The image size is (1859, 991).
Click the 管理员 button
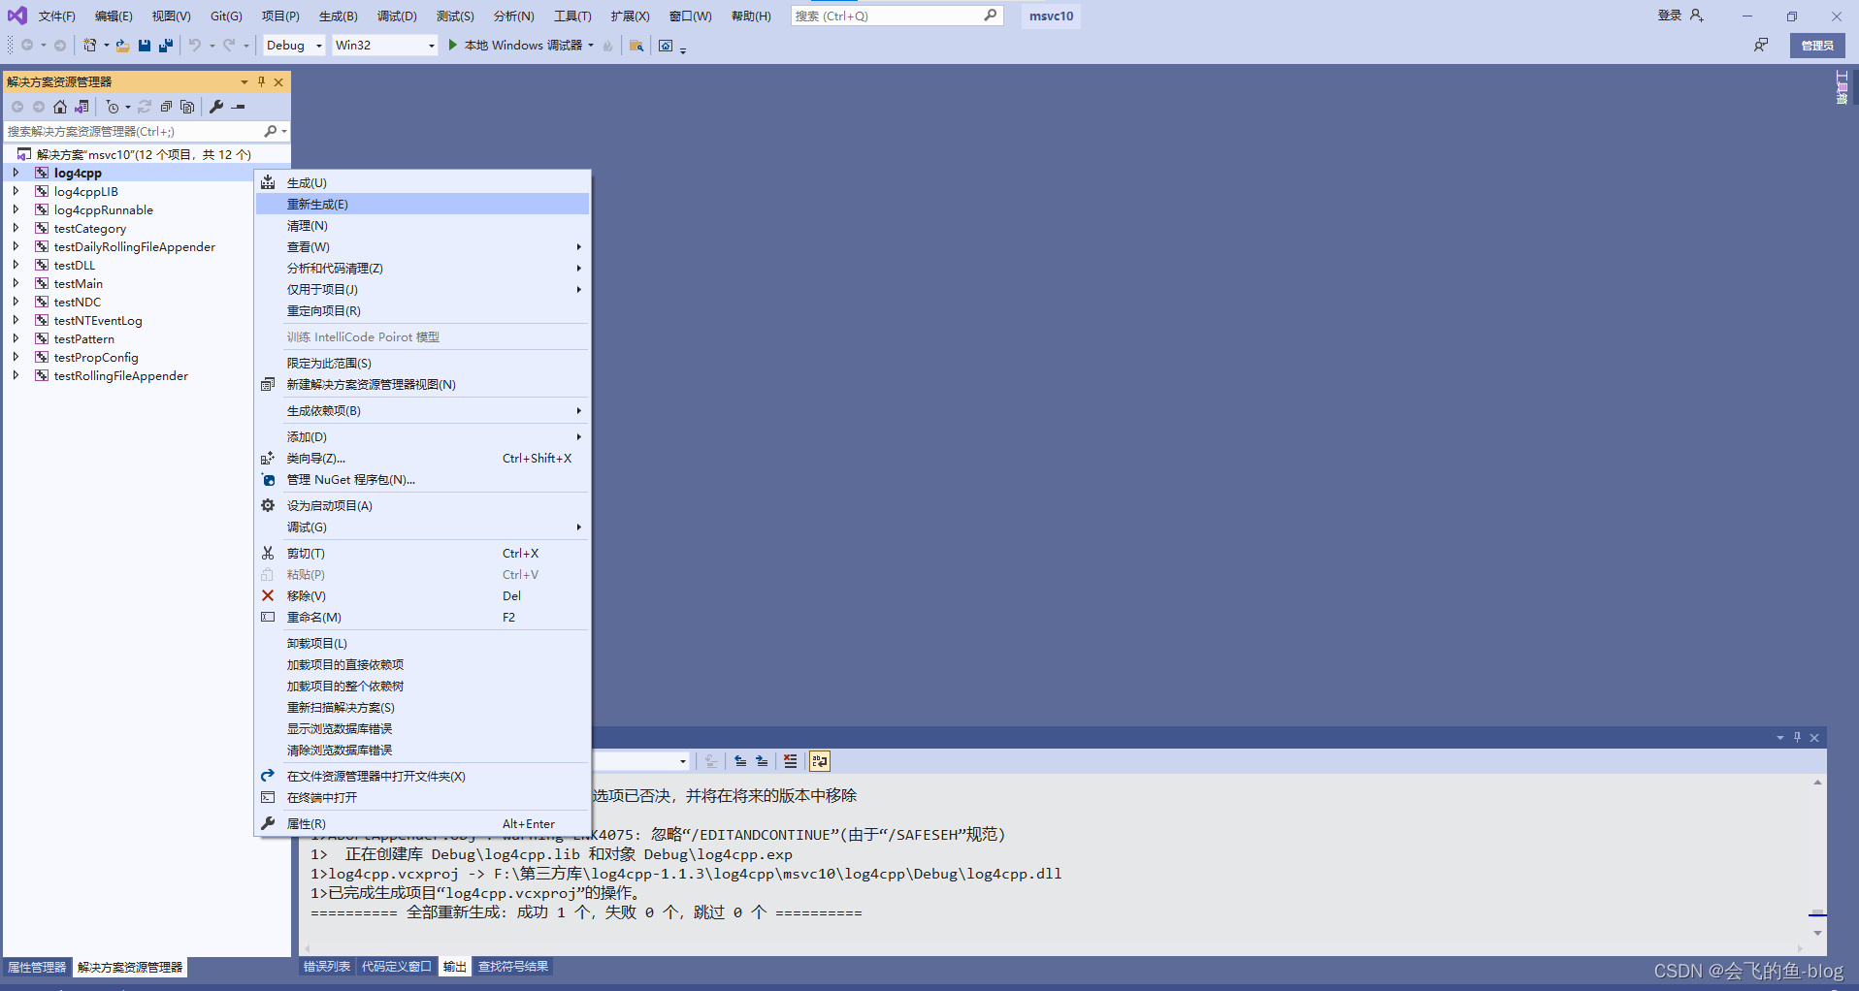pos(1817,46)
